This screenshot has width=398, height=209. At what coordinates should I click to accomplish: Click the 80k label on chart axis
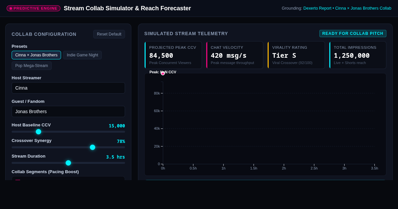(157, 93)
